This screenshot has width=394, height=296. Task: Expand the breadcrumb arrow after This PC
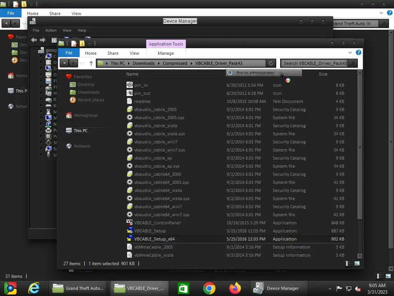pos(129,63)
